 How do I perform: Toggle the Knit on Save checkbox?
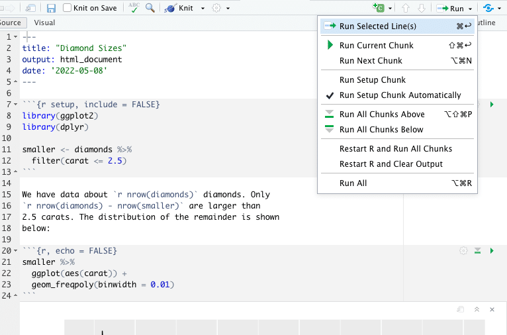click(67, 8)
